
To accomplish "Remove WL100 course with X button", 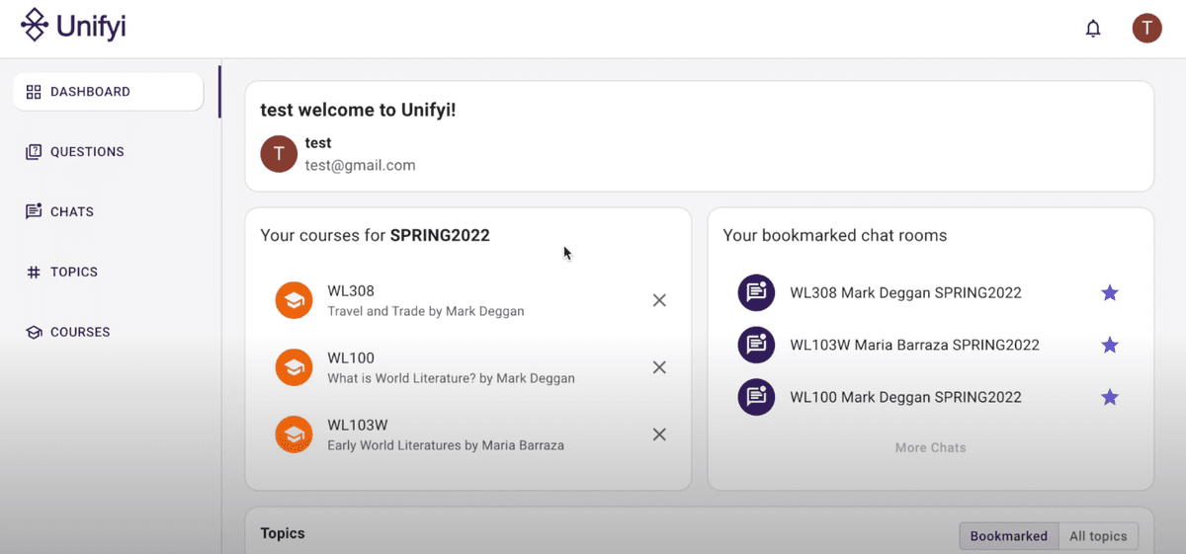I will pyautogui.click(x=659, y=367).
